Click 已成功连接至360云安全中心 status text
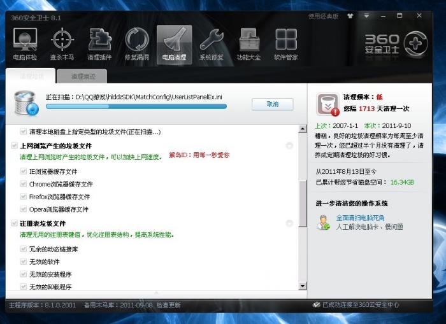Image resolution: width=446 pixels, height=324 pixels. (x=361, y=305)
